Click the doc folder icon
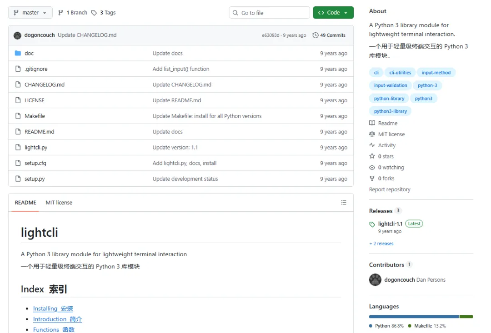The image size is (491, 333). (18, 53)
